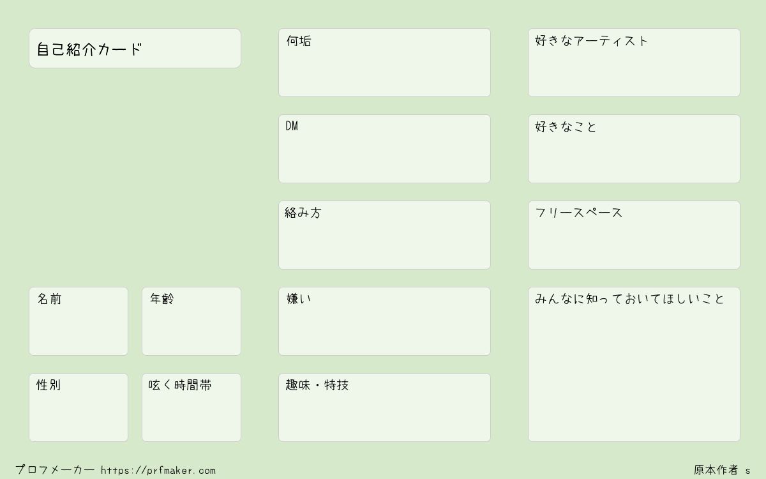Click the 原本作者 credit text
Viewport: 766px width, 479px height.
[716, 469]
